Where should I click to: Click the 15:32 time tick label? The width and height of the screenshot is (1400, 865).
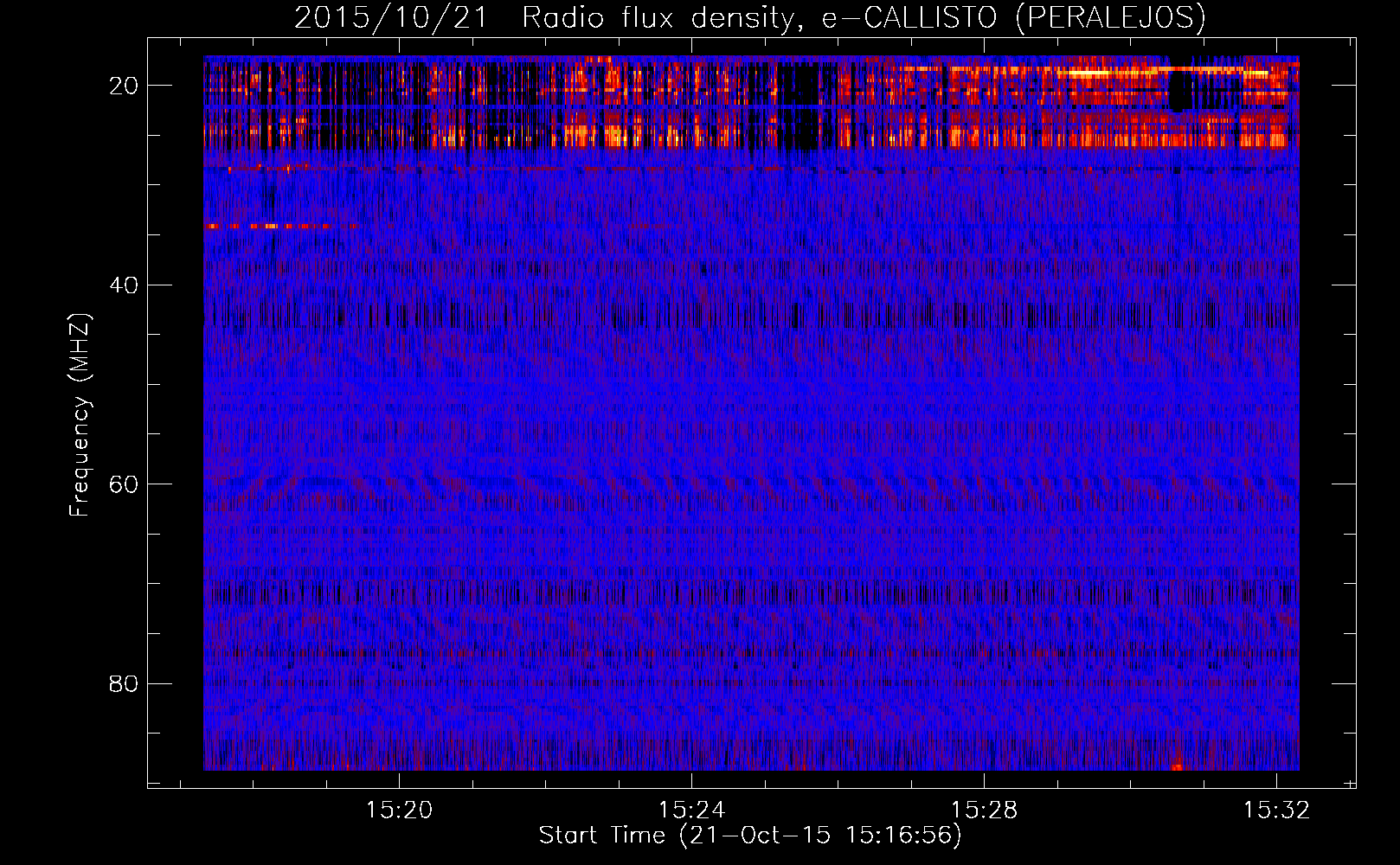1276,811
